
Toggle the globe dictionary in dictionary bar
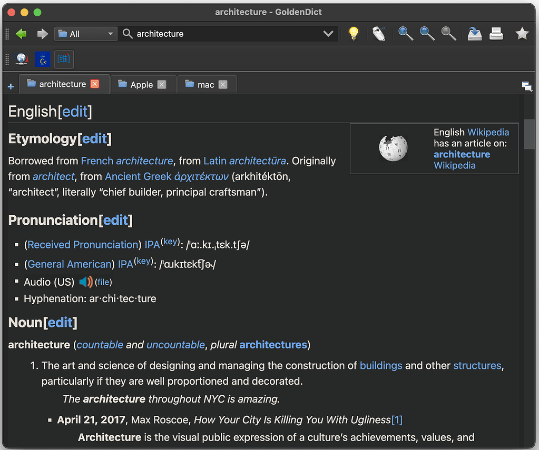(22, 59)
